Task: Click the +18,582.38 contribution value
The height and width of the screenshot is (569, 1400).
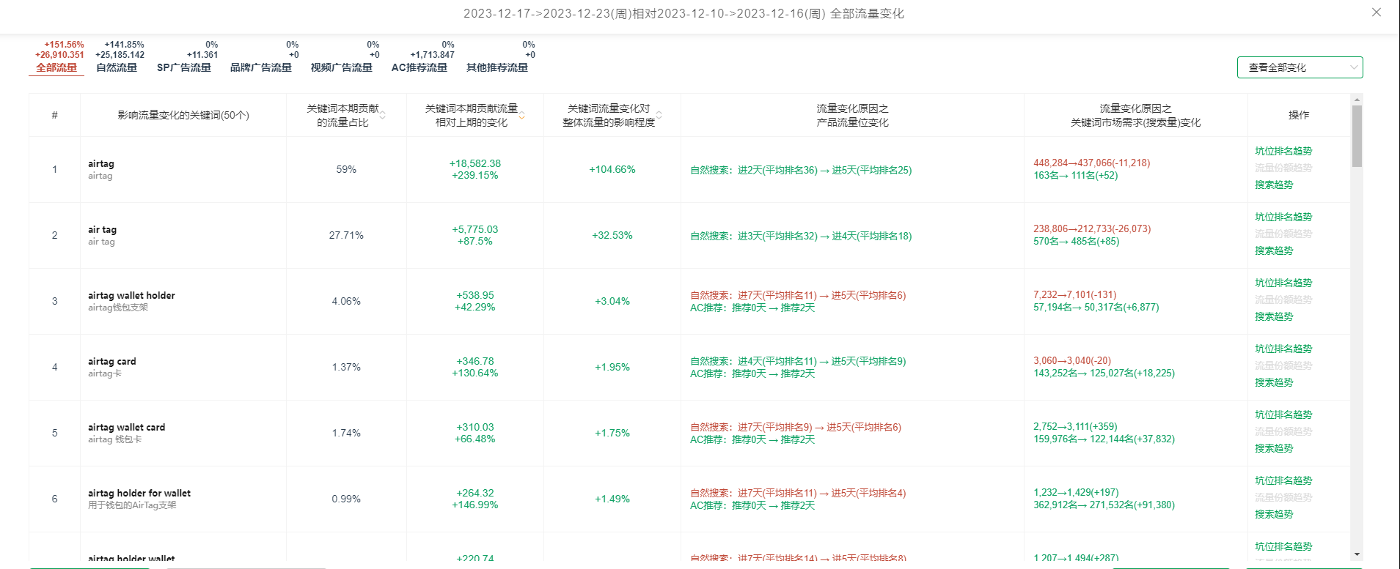Action: 475,164
